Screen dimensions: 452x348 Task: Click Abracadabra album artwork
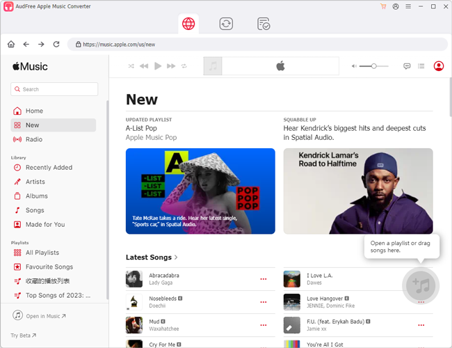point(134,279)
